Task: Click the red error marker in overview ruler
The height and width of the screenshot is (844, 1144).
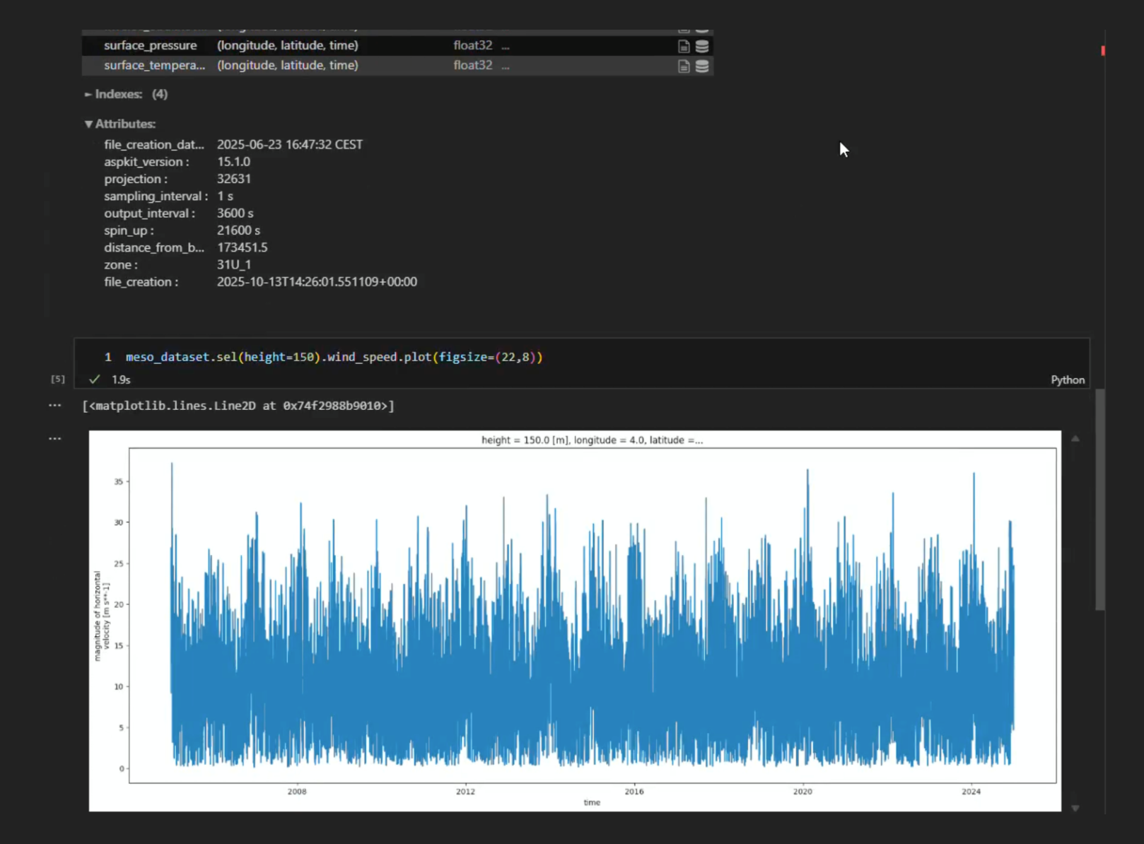Action: click(1102, 51)
